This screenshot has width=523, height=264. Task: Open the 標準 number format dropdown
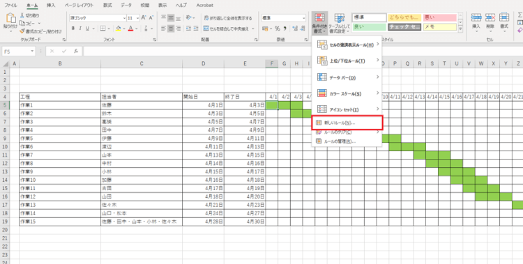pos(303,18)
